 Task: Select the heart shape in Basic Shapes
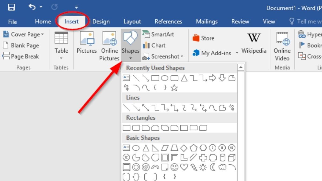(x=184, y=167)
